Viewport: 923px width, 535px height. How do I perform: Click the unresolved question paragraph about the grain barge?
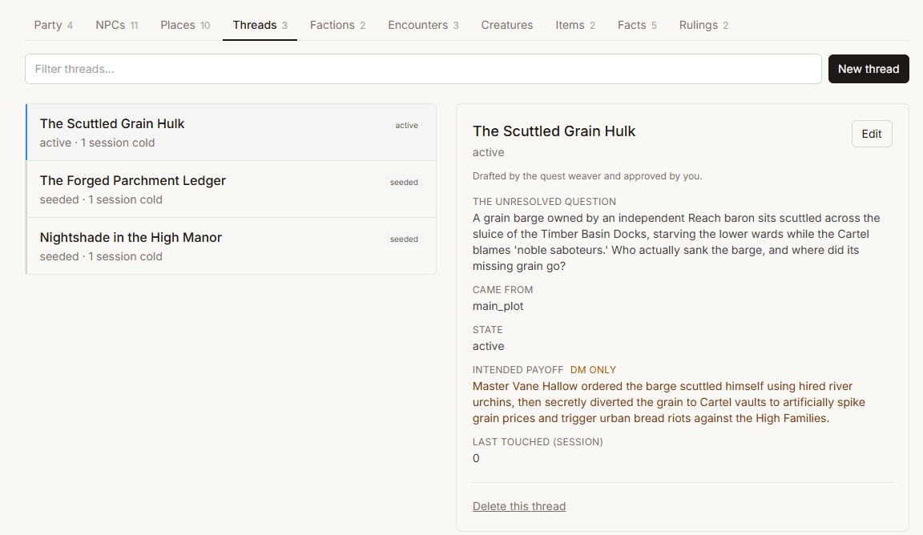point(676,242)
